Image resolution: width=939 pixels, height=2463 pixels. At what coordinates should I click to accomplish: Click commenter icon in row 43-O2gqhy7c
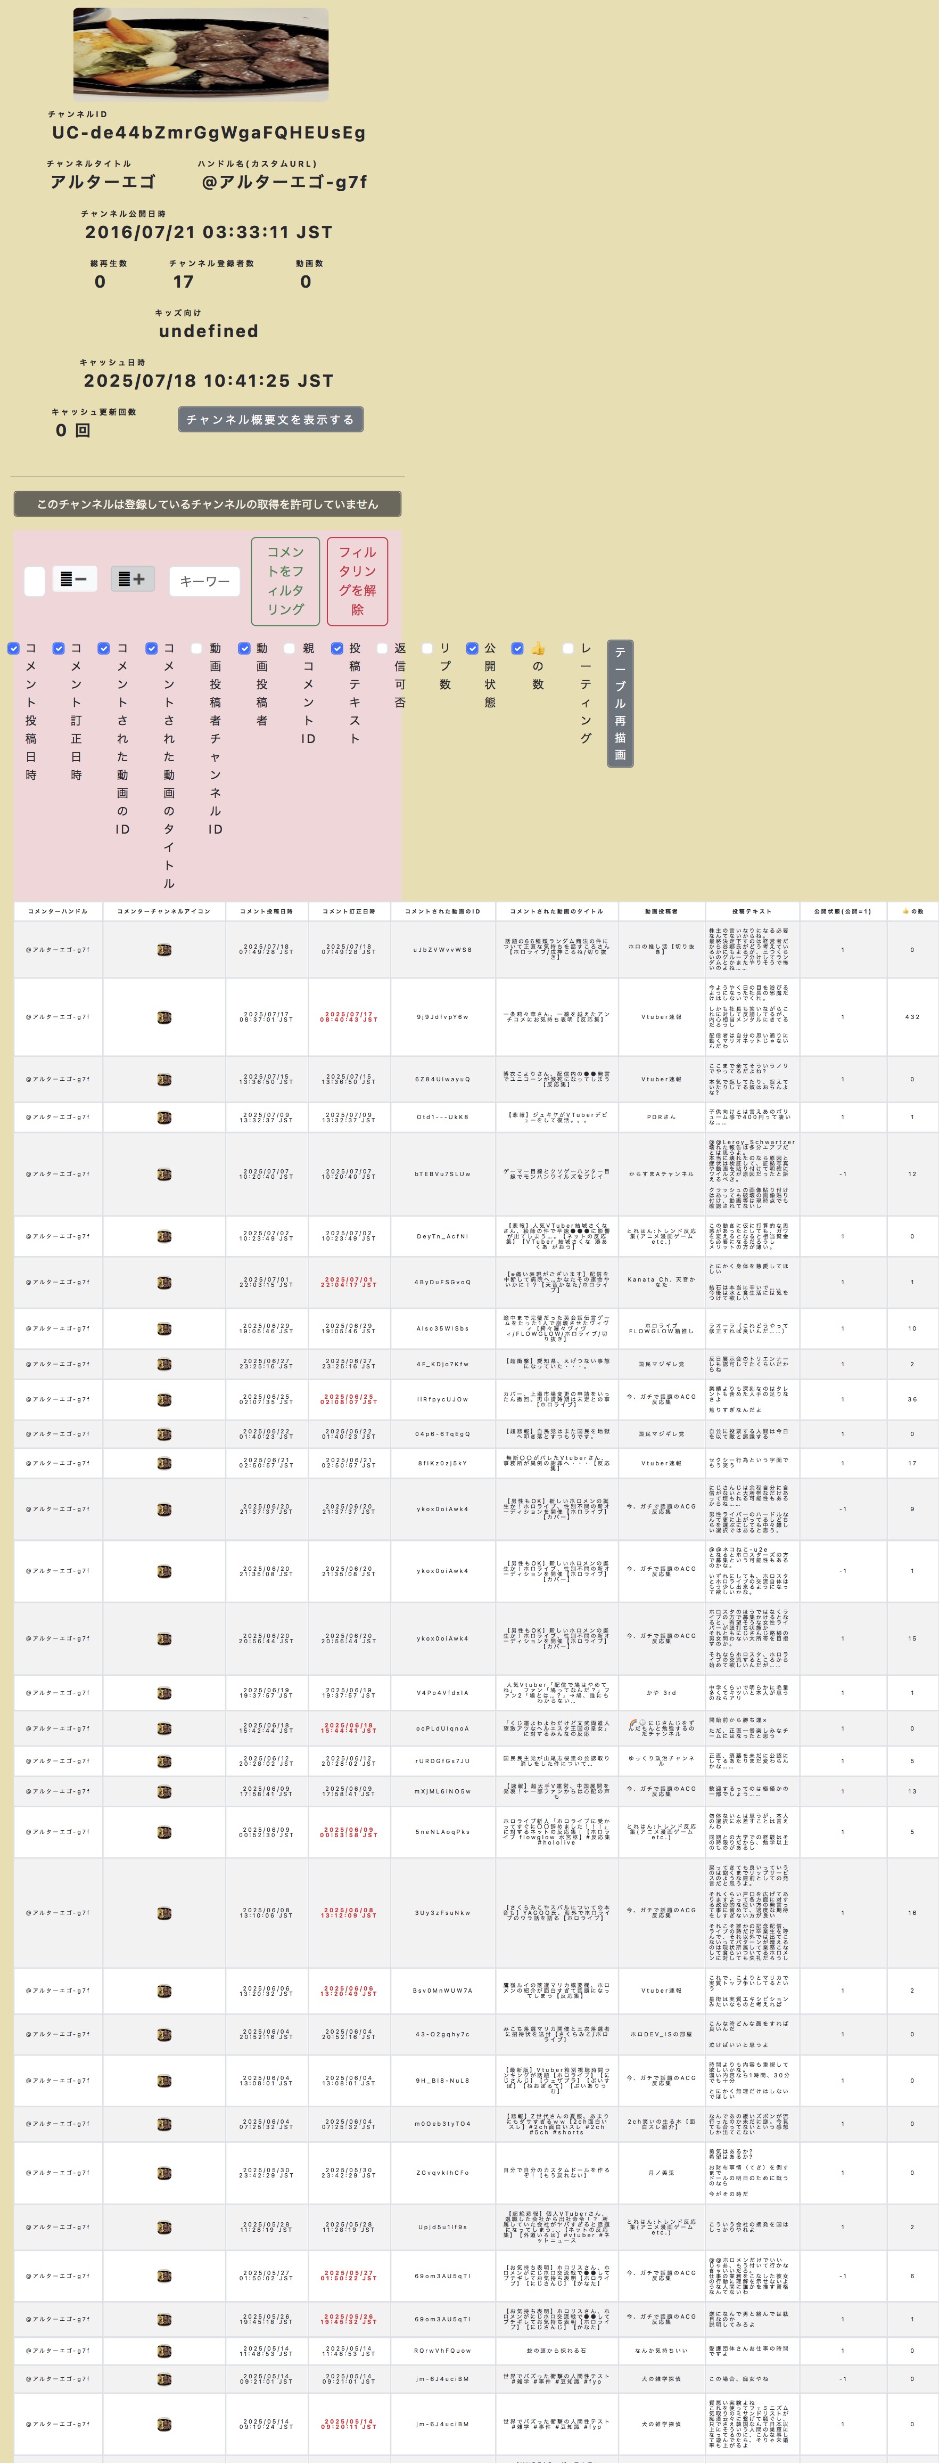(x=164, y=2035)
